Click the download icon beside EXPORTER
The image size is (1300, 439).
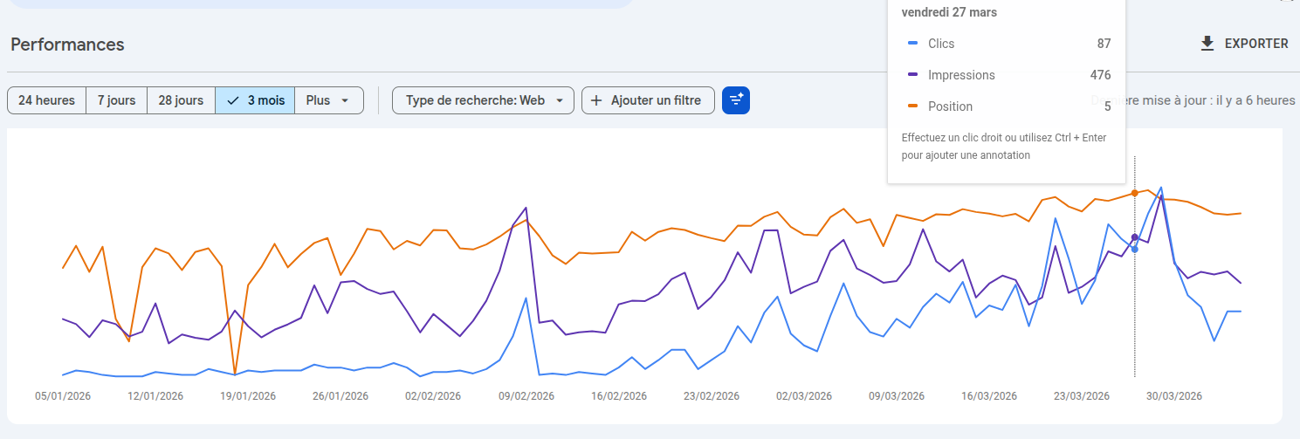click(1207, 44)
